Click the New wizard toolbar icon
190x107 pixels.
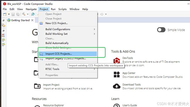click(x=5, y=14)
